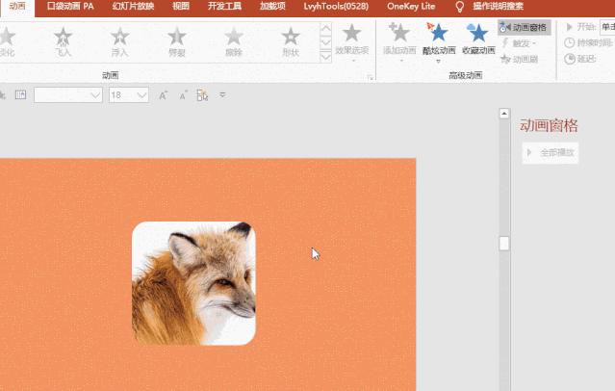The image size is (615, 391).
Task: Apply the 擦除 (Wipe) animation effect
Action: pyautogui.click(x=234, y=41)
